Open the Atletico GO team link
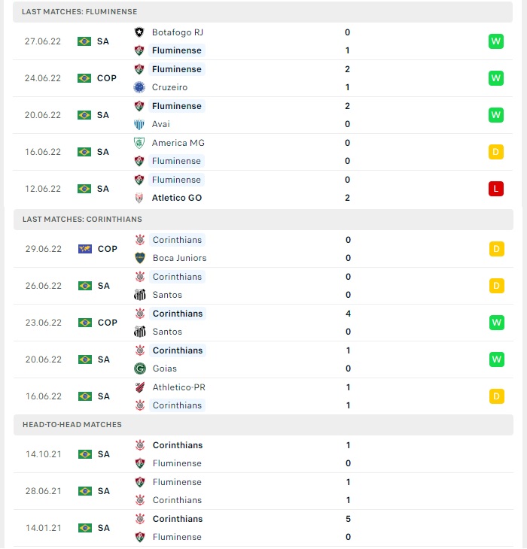Viewport: 527px width, 549px height. (x=177, y=198)
